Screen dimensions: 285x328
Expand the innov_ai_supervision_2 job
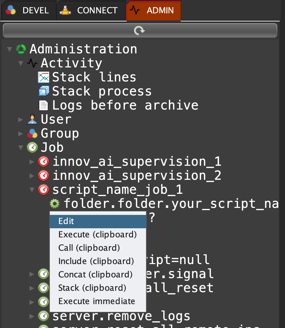point(32,176)
